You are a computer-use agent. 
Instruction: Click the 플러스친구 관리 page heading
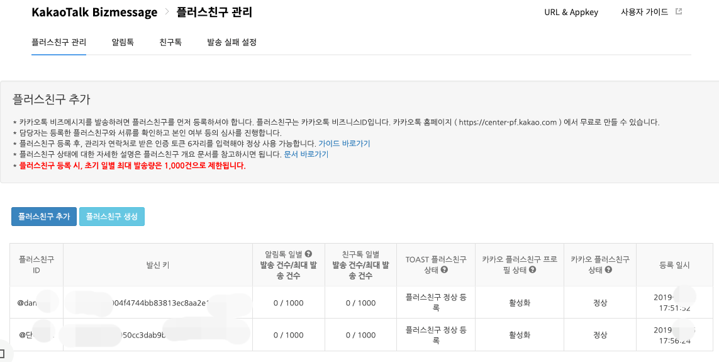(x=214, y=13)
